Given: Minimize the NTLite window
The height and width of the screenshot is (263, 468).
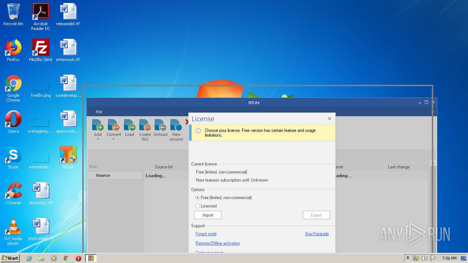Looking at the screenshot, I should pyautogui.click(x=420, y=103).
